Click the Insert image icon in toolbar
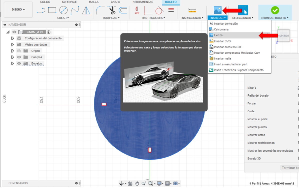The image size is (299, 189). coord(217,10)
